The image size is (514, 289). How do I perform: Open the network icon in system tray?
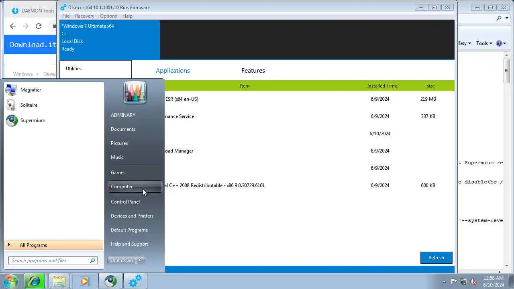point(464,281)
